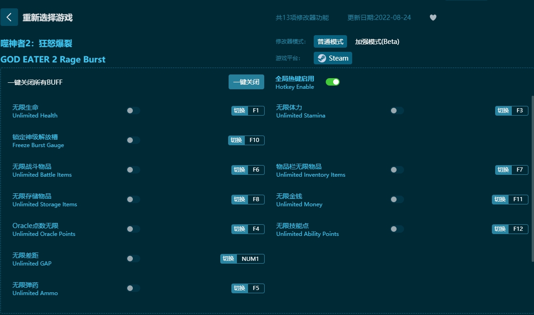Click the GOD EATER 2 Rage Burst title
The image size is (534, 315).
[x=53, y=60]
